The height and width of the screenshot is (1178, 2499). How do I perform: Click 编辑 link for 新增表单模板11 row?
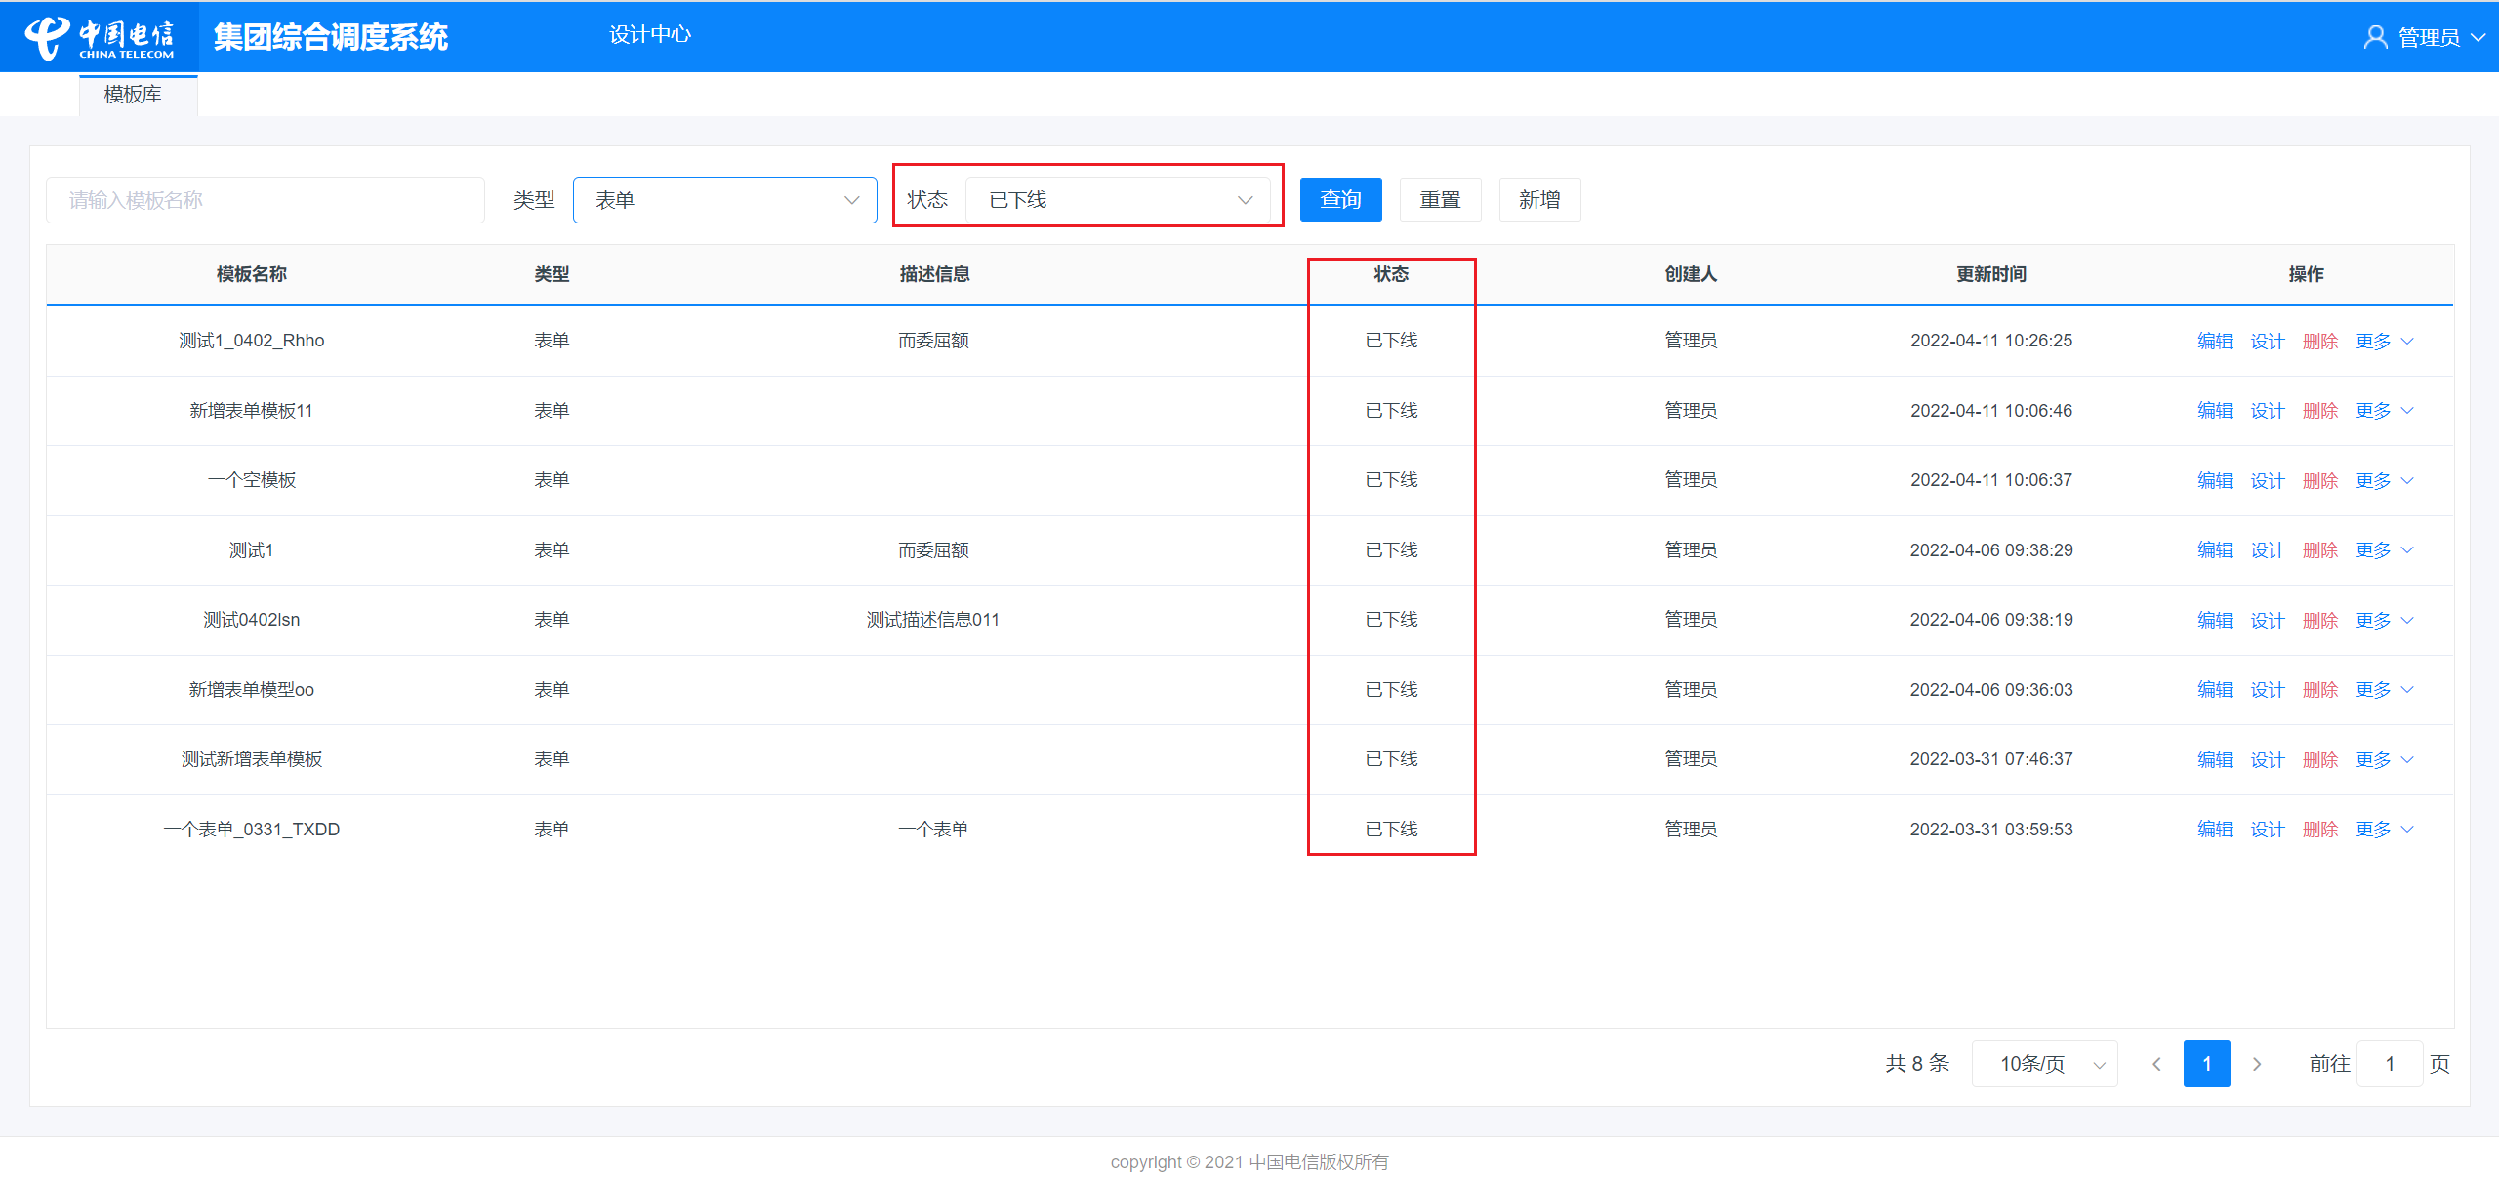coord(2215,411)
